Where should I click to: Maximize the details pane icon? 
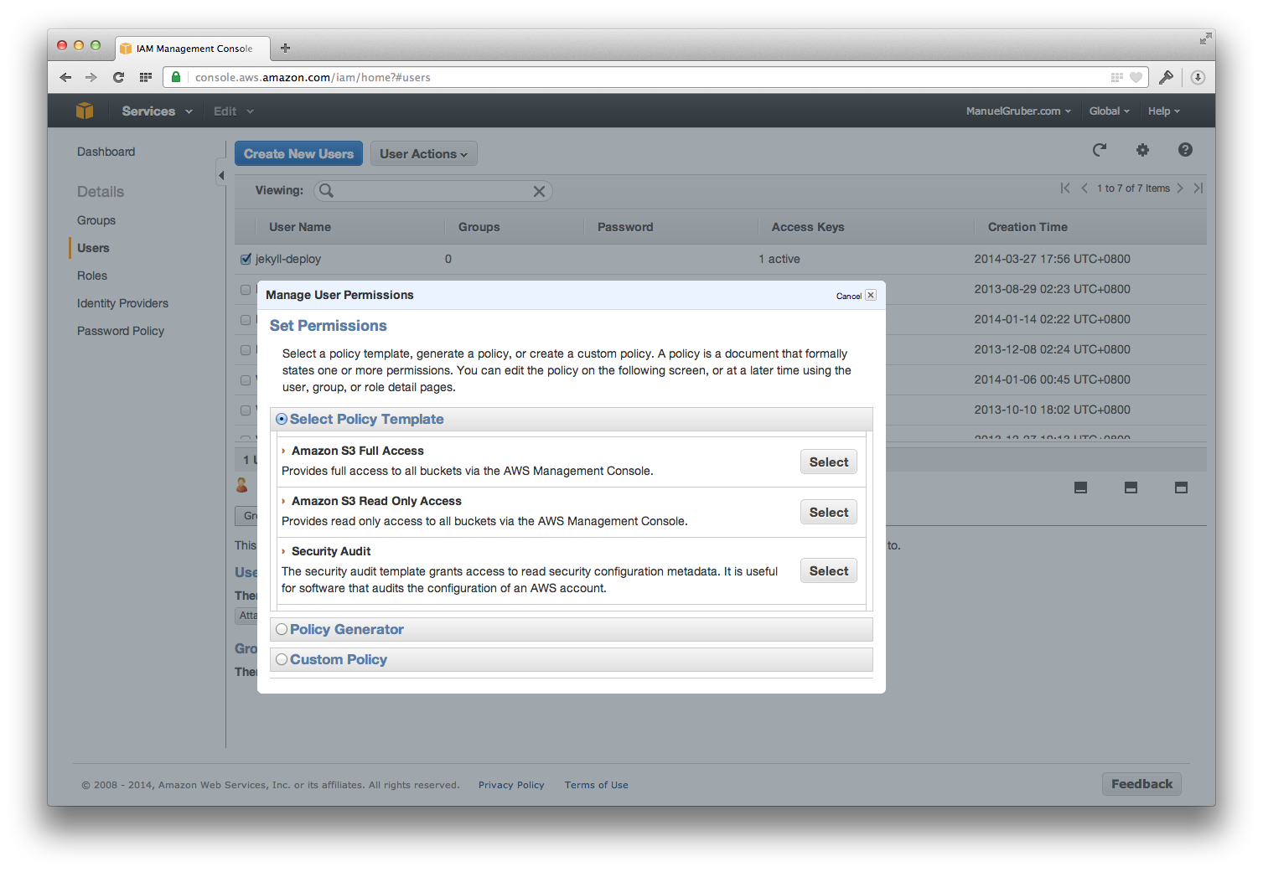pos(1181,488)
